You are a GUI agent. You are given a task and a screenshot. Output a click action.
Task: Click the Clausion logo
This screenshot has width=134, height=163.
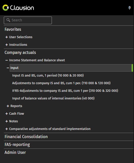click(18, 8)
